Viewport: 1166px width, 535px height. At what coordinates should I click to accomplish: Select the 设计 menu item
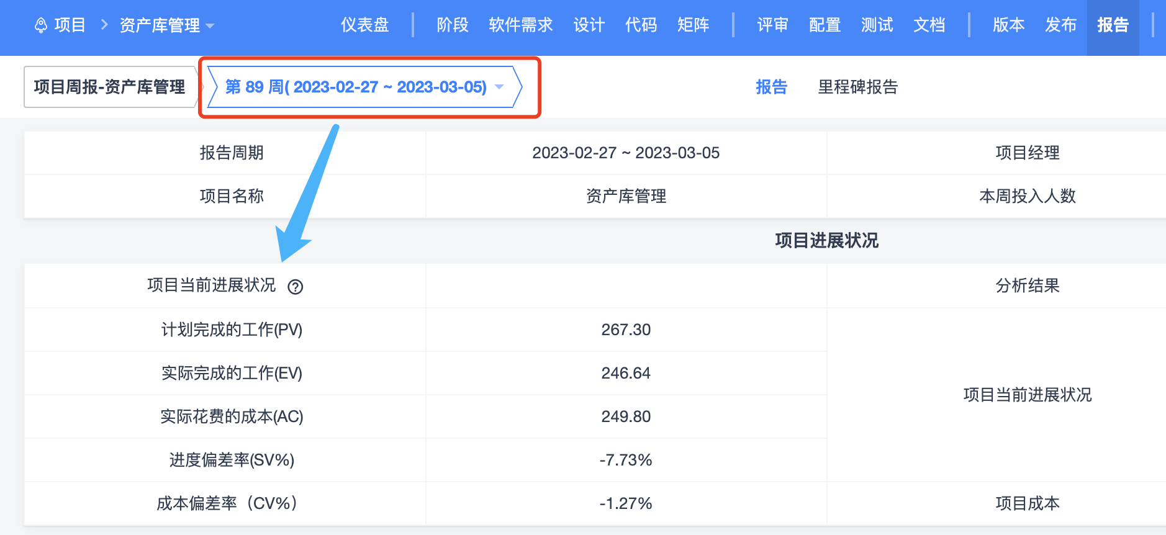(x=589, y=25)
